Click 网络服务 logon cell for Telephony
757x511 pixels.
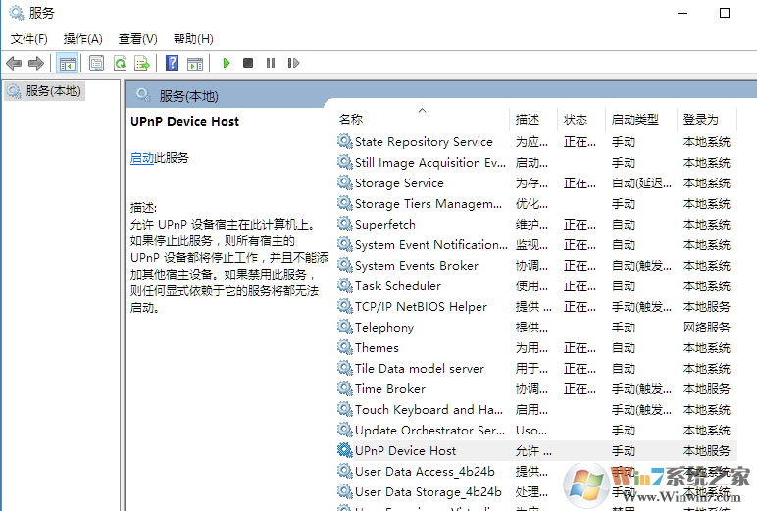click(x=706, y=328)
